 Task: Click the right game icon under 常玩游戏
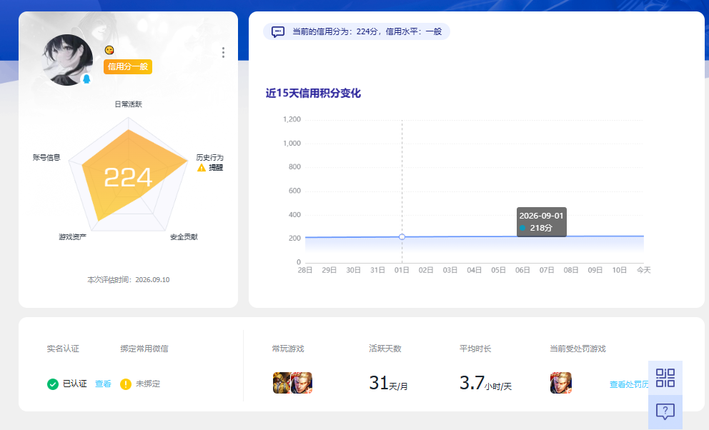302,383
